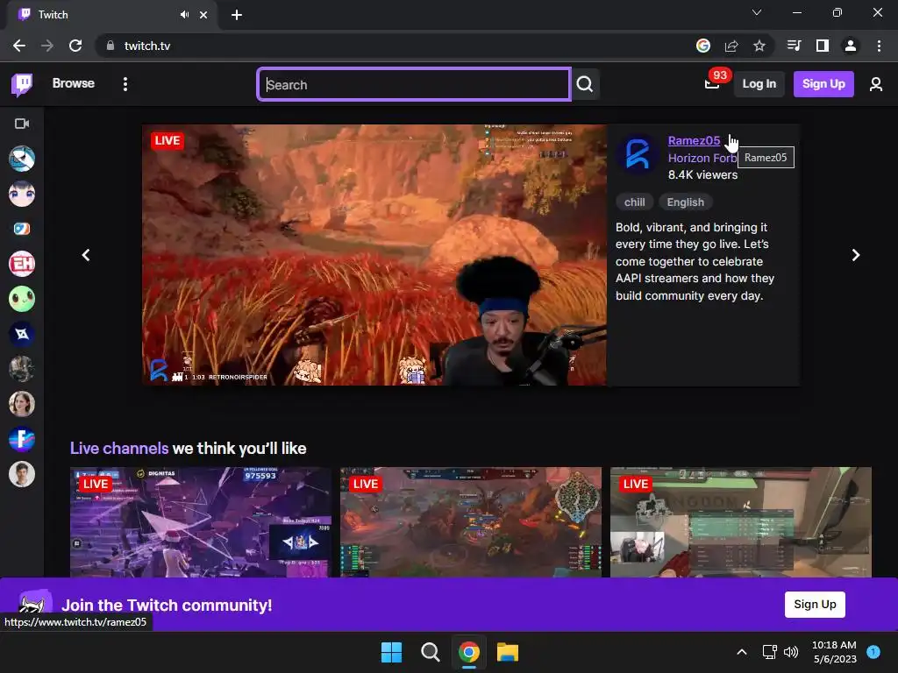Open the media control icon in Chrome toolbar

pyautogui.click(x=795, y=46)
